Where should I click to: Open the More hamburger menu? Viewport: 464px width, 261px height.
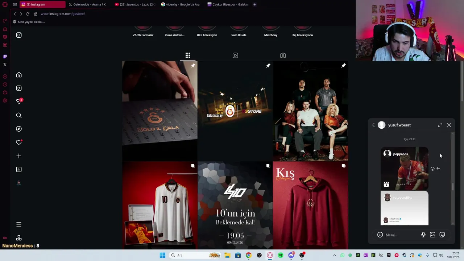(19, 224)
